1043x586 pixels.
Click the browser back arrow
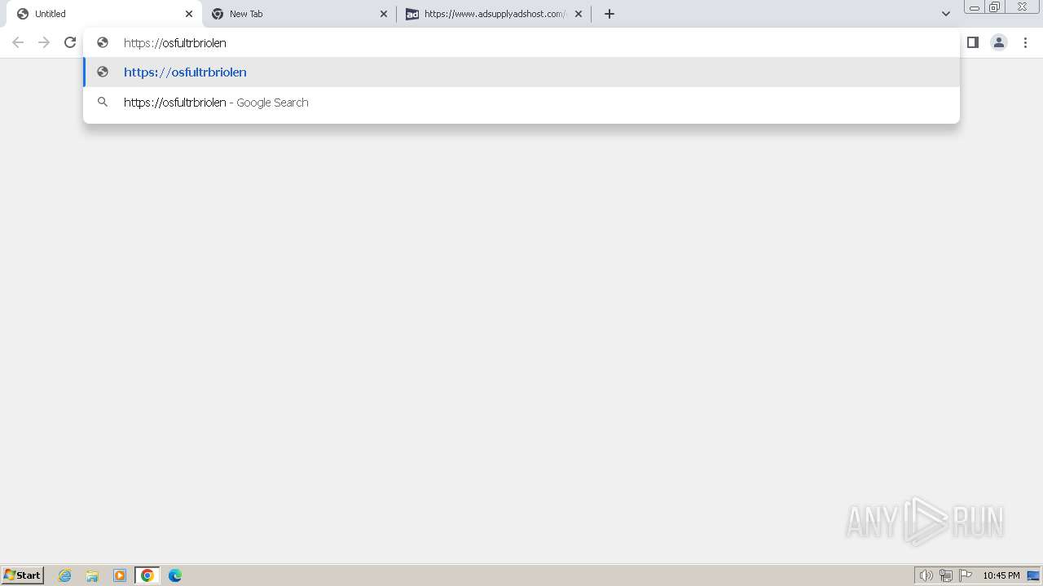pos(18,42)
